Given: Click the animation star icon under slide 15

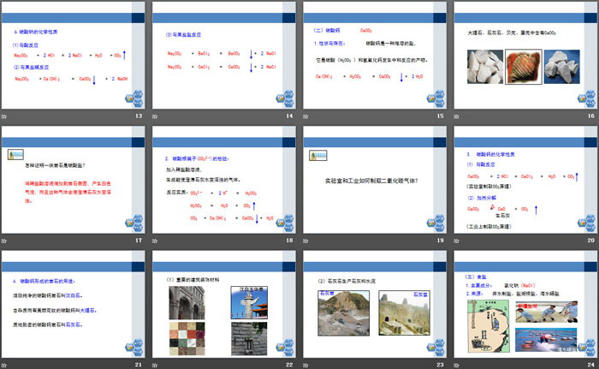Looking at the screenshot, I should point(305,116).
